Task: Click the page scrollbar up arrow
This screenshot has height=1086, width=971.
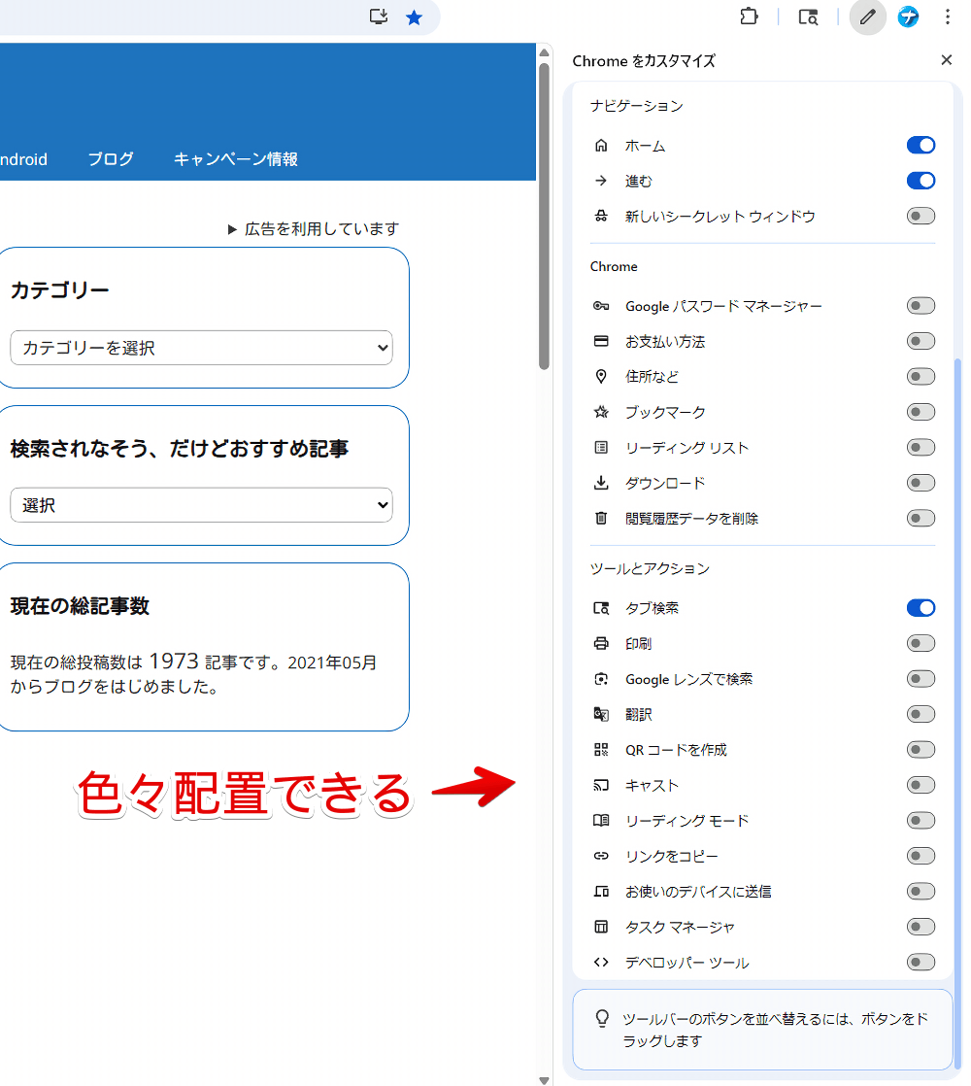Action: 544,53
